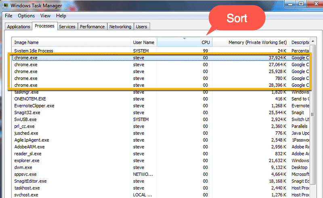Open the File menu
Viewport: 323px width, 198px height.
point(8,16)
